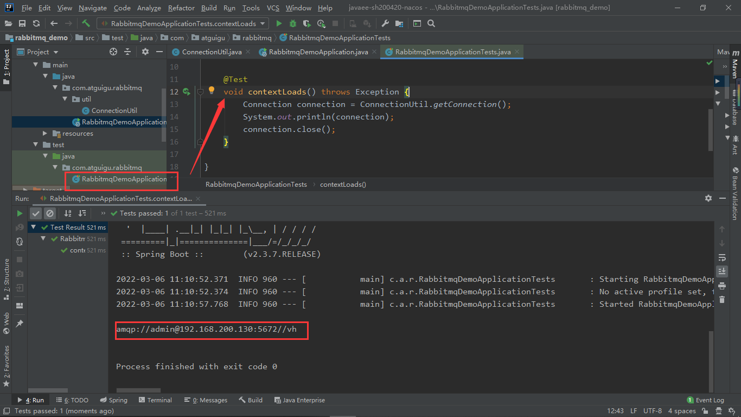Toggle Show Passed tests checkmark button

[x=36, y=213]
